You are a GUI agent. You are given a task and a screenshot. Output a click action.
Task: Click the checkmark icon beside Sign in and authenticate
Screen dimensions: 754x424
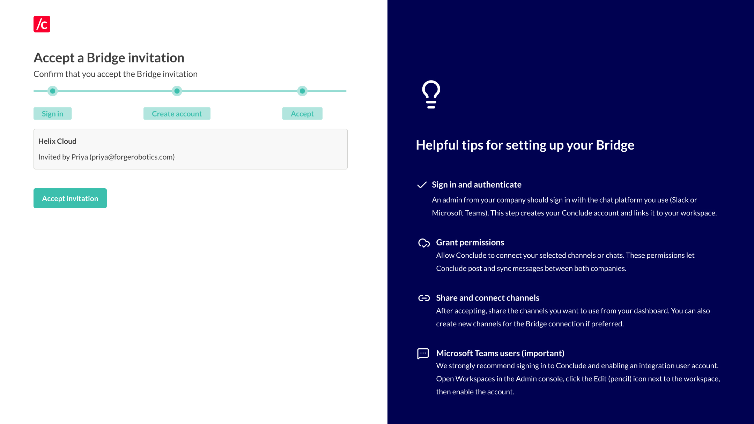(x=422, y=185)
